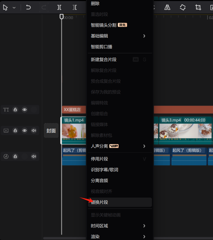
Task: Mute the video track audio
Action: [34, 130]
